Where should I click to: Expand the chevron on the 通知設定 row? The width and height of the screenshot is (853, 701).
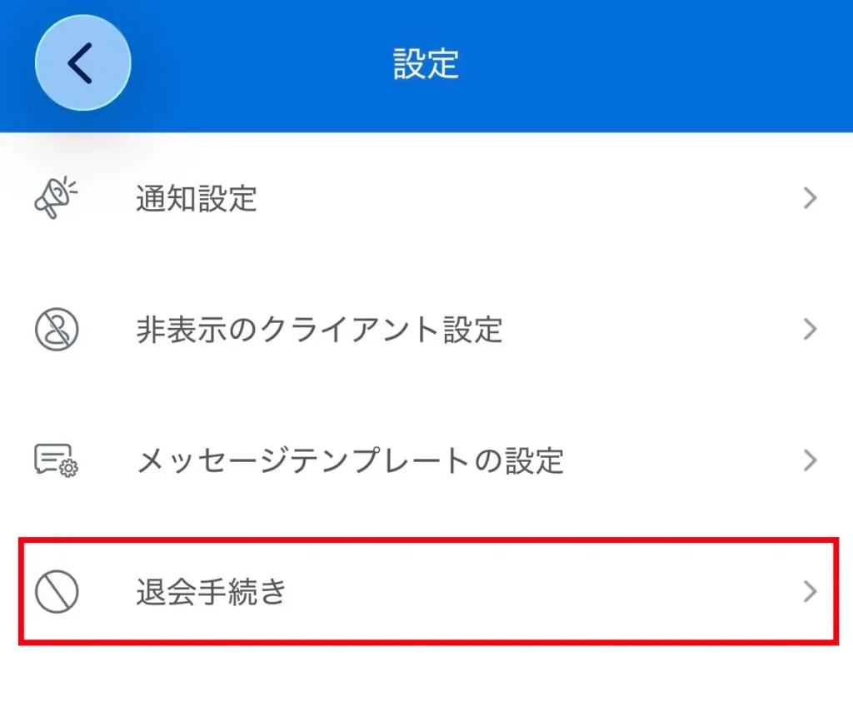click(x=809, y=199)
